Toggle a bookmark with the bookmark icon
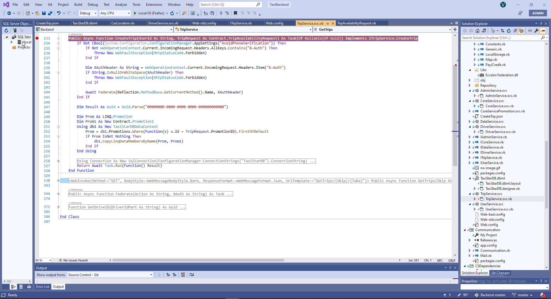 click(235, 13)
